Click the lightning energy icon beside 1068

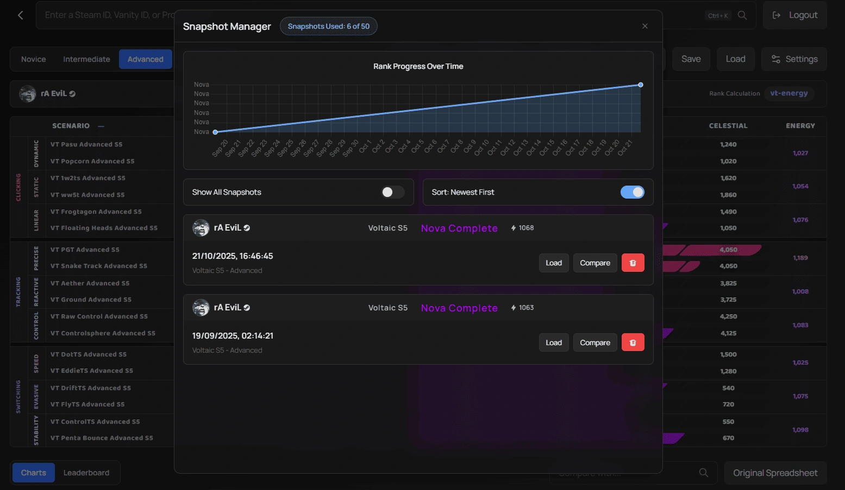pos(512,228)
